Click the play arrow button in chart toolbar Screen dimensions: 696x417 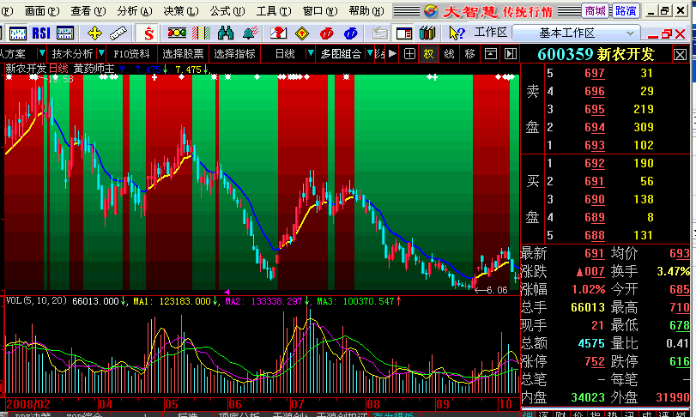[x=392, y=54]
